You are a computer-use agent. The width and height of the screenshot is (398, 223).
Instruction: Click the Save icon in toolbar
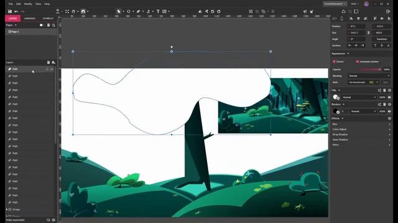click(10, 11)
